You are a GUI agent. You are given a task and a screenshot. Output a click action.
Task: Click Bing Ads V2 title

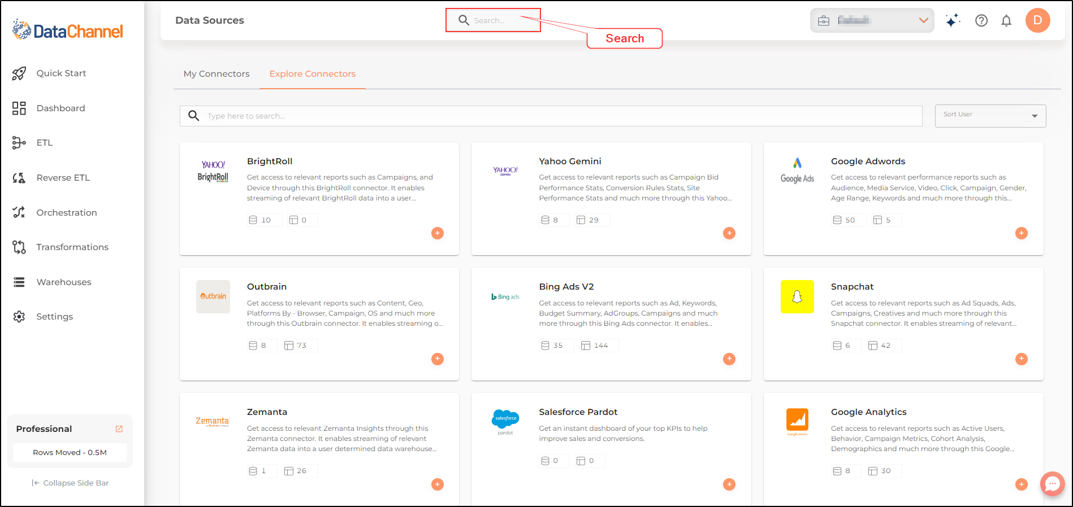point(566,287)
